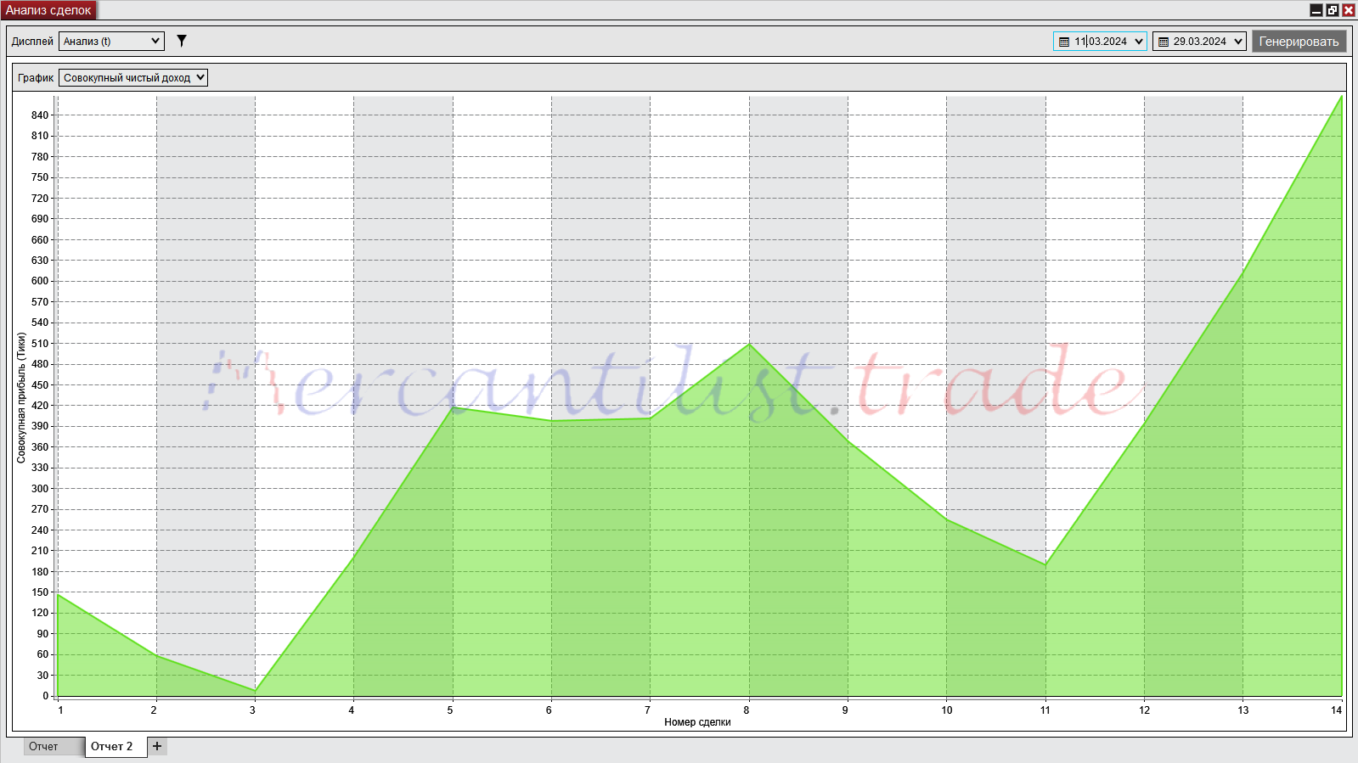The image size is (1358, 763).
Task: Expand the 11.03.2024 start date arrow
Action: pos(1139,42)
